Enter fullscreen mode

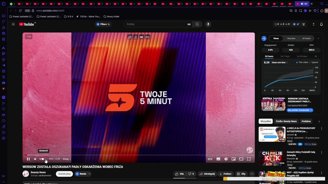coord(249,159)
